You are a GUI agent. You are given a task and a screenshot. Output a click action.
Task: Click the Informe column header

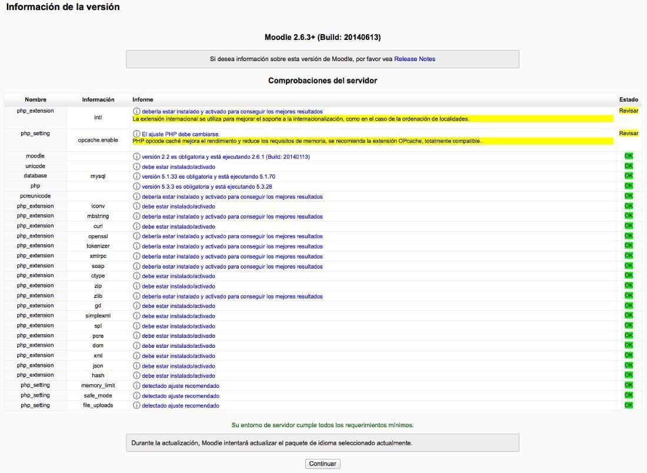pos(143,100)
